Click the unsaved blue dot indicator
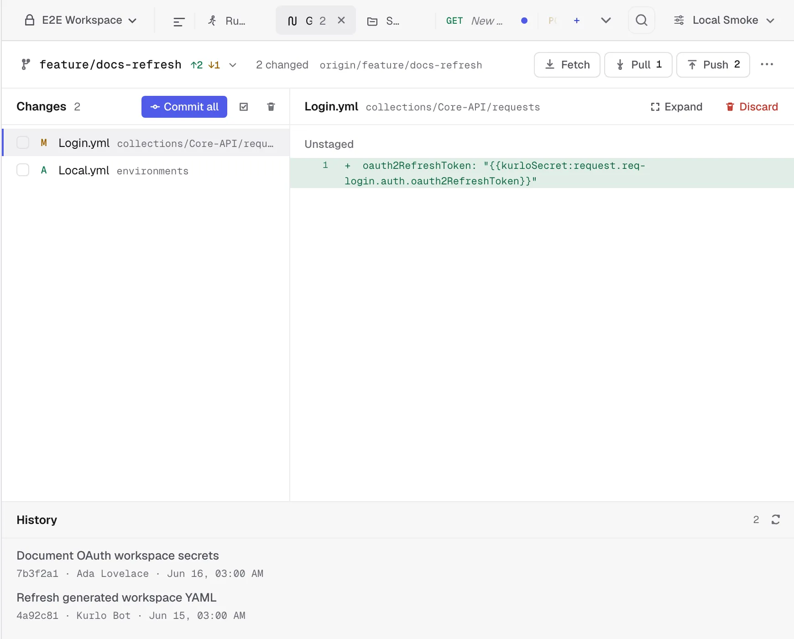The height and width of the screenshot is (639, 794). click(x=524, y=21)
